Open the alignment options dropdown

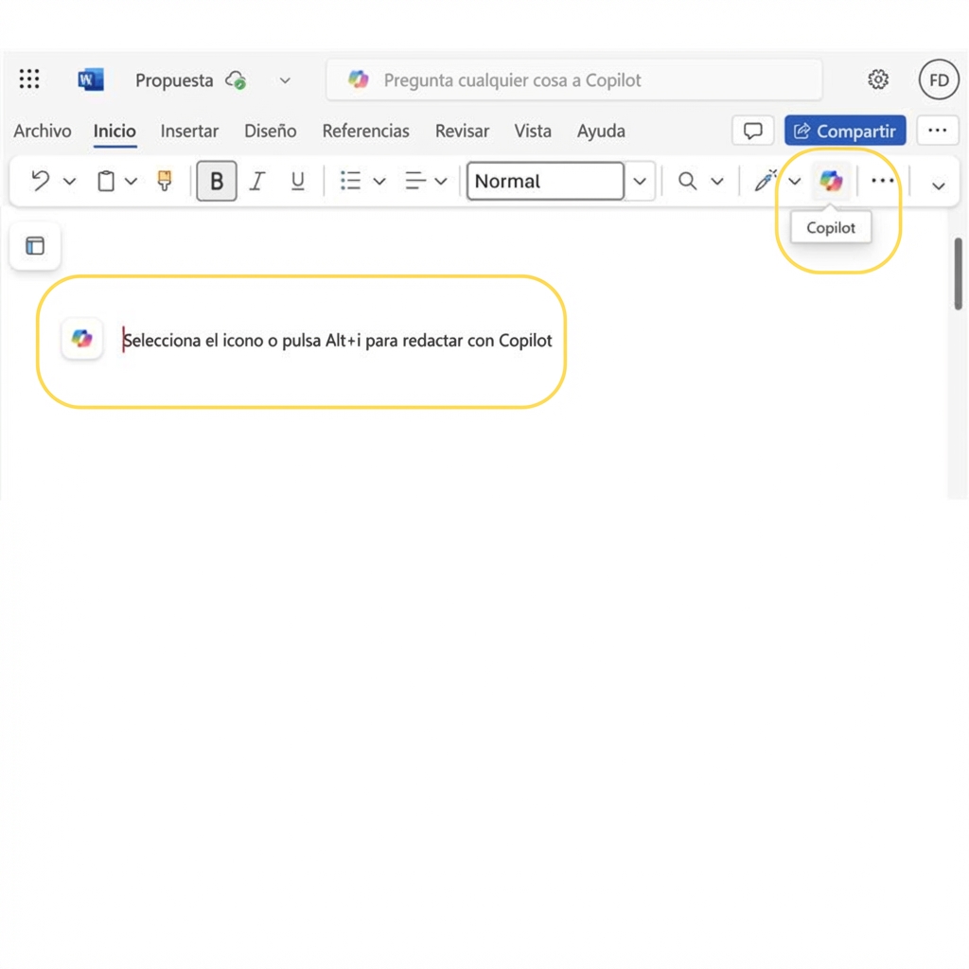tap(441, 181)
